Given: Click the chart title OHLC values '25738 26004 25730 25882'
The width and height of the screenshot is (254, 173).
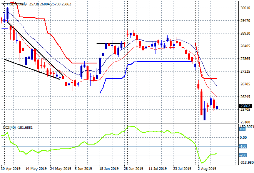Looking at the screenshot, I should coord(50,4).
